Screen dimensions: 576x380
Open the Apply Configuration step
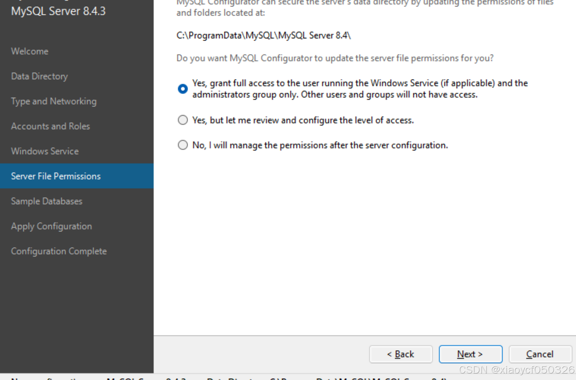(51, 226)
